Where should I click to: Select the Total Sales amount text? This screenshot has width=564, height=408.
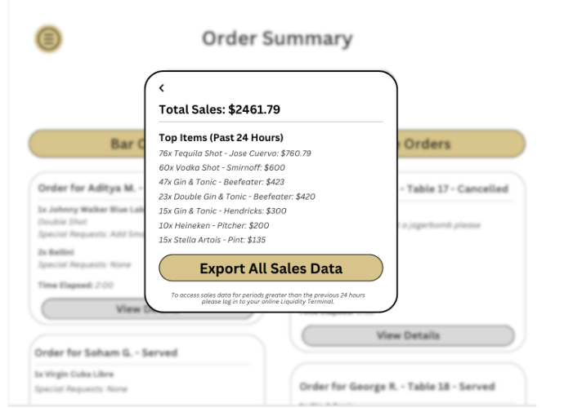[220, 109]
